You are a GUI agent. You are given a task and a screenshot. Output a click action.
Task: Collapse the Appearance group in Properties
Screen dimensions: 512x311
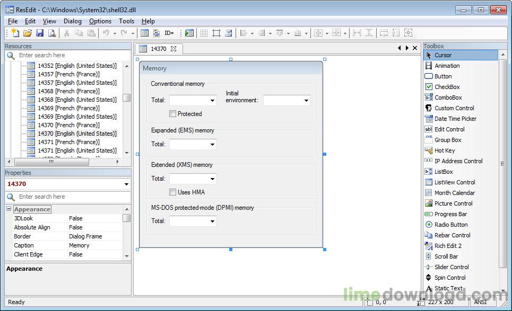pyautogui.click(x=8, y=209)
